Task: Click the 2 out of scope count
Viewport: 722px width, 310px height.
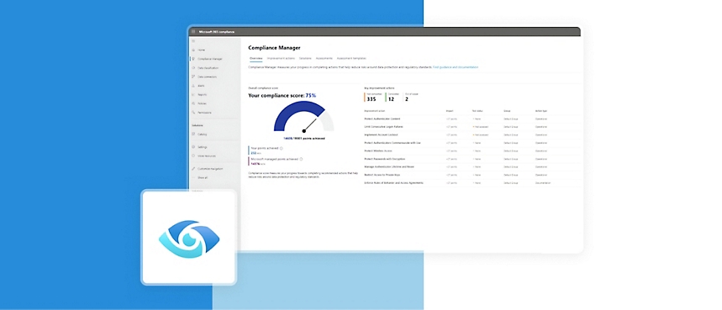Action: point(407,99)
